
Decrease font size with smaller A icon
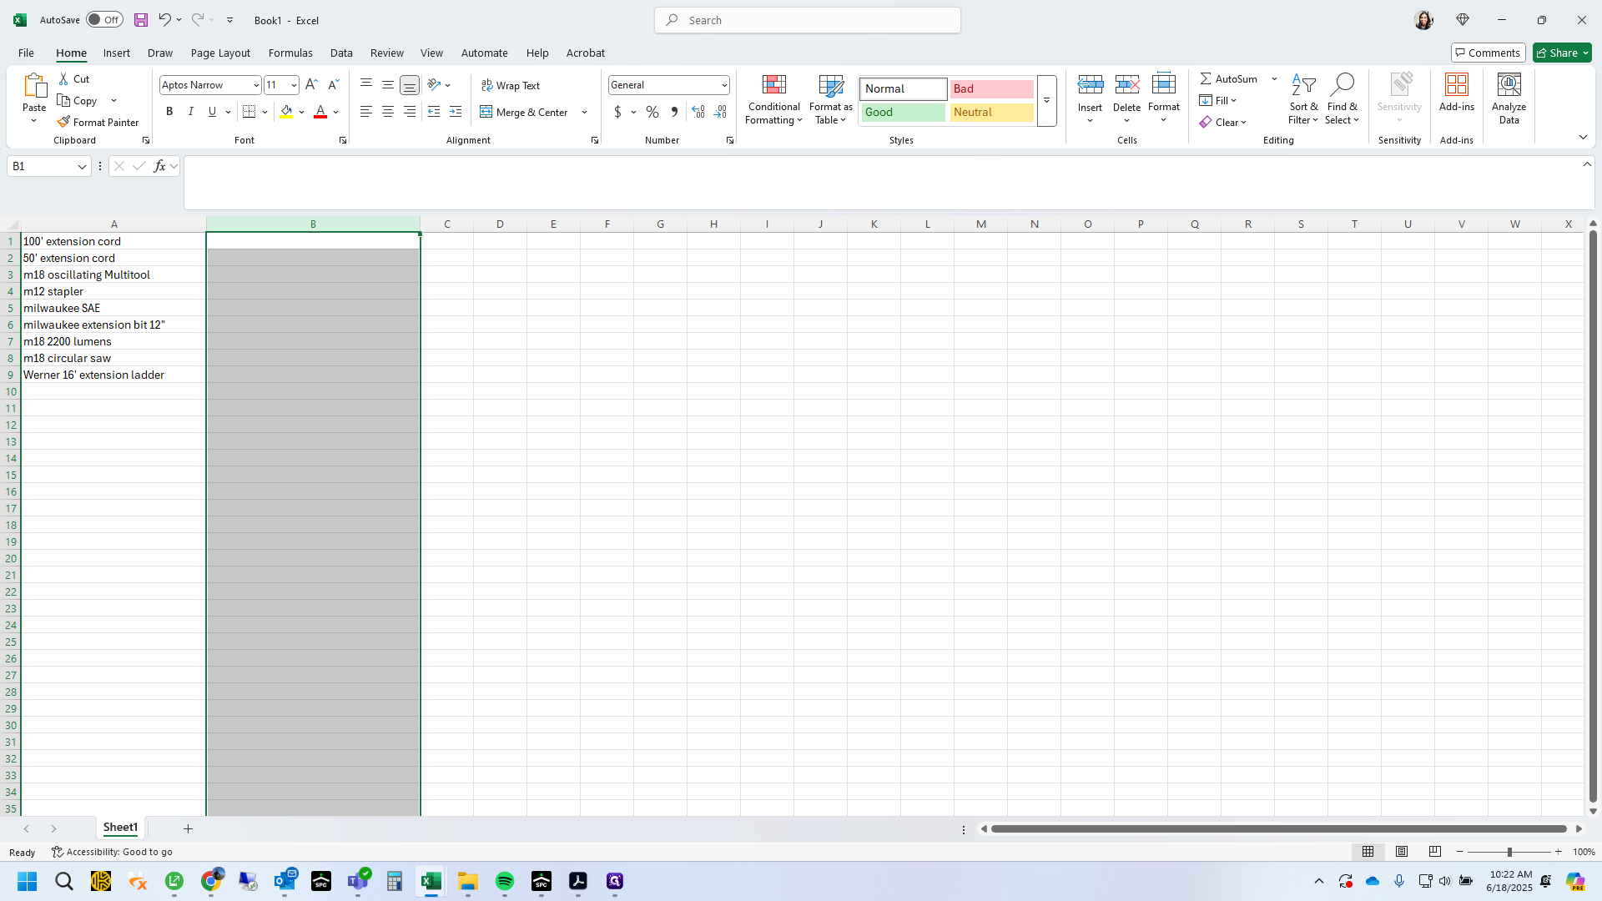point(333,85)
